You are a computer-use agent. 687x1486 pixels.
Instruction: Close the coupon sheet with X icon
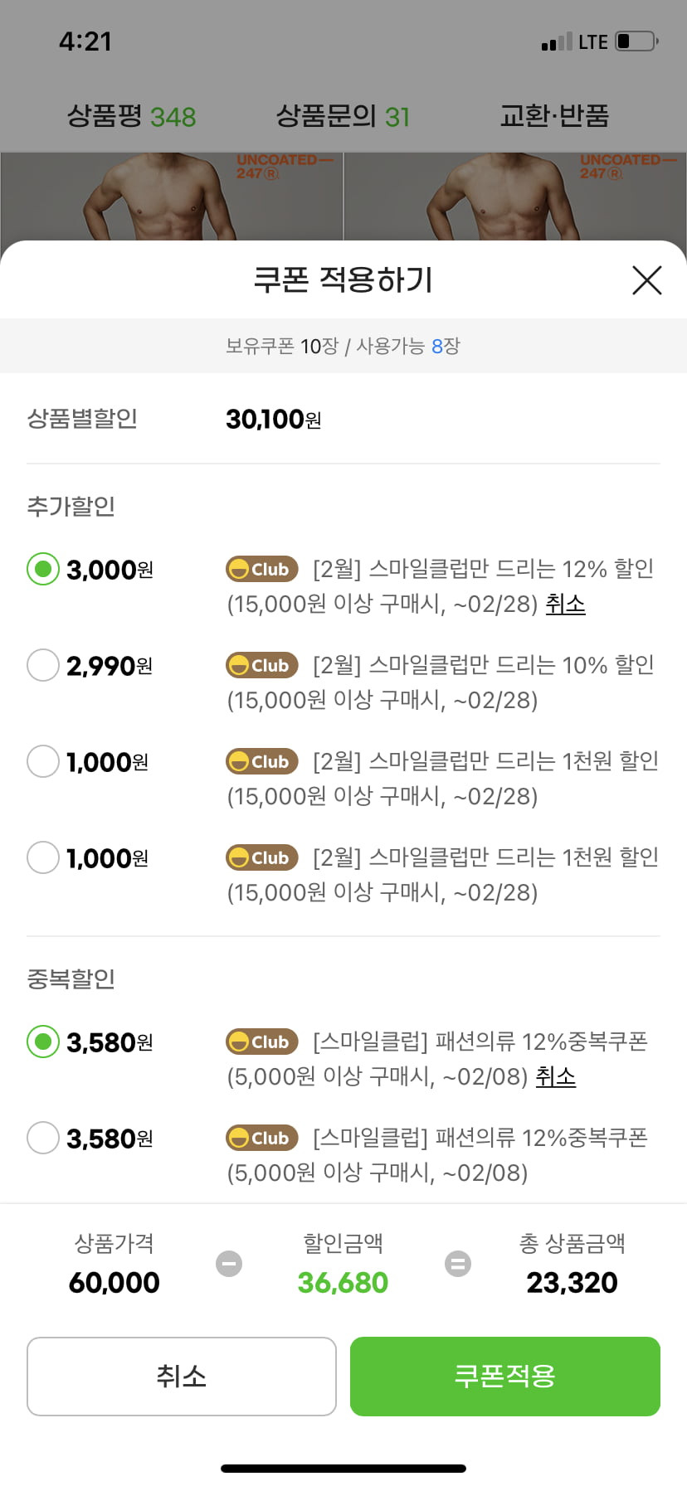(x=646, y=280)
